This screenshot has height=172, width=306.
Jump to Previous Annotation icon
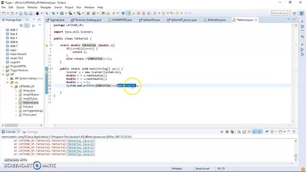pos(164,13)
